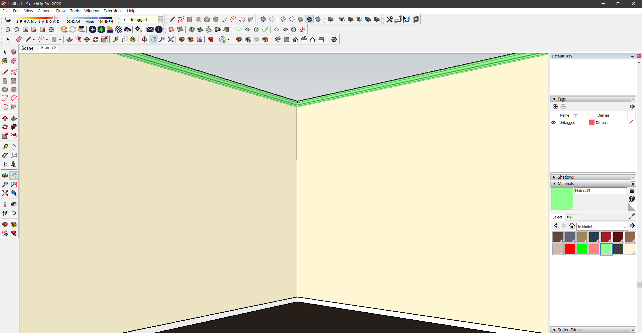Open the materials Select tab
Viewport: 642px width, 333px height.
(557, 217)
